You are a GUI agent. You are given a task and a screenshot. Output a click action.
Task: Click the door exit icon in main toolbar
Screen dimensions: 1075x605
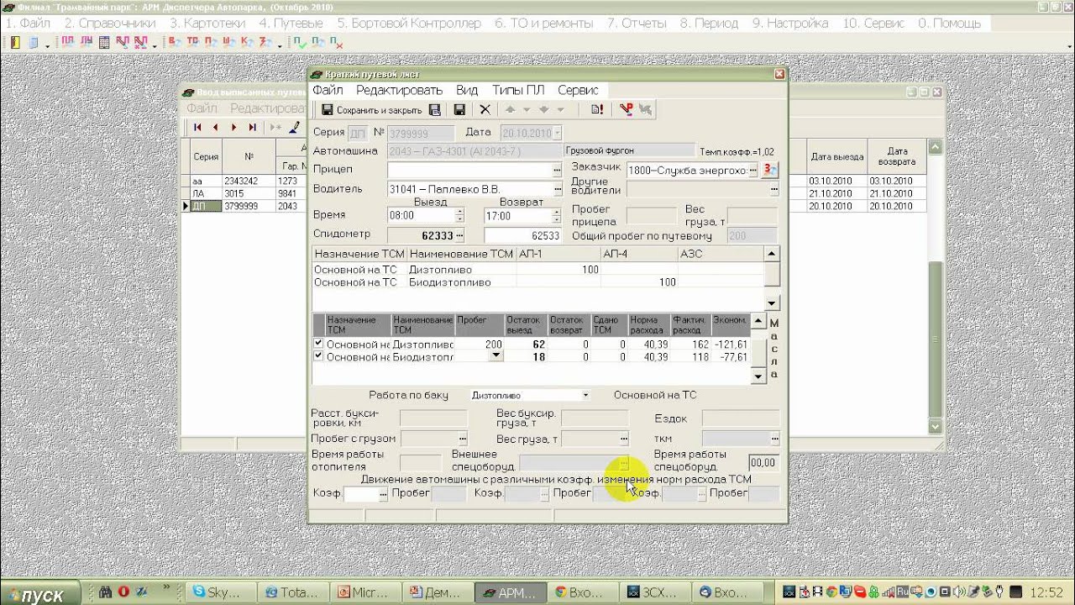click(x=15, y=42)
